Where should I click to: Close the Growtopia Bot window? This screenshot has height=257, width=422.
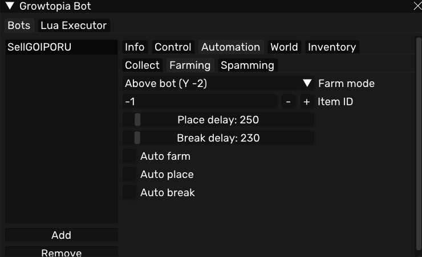pos(417,7)
